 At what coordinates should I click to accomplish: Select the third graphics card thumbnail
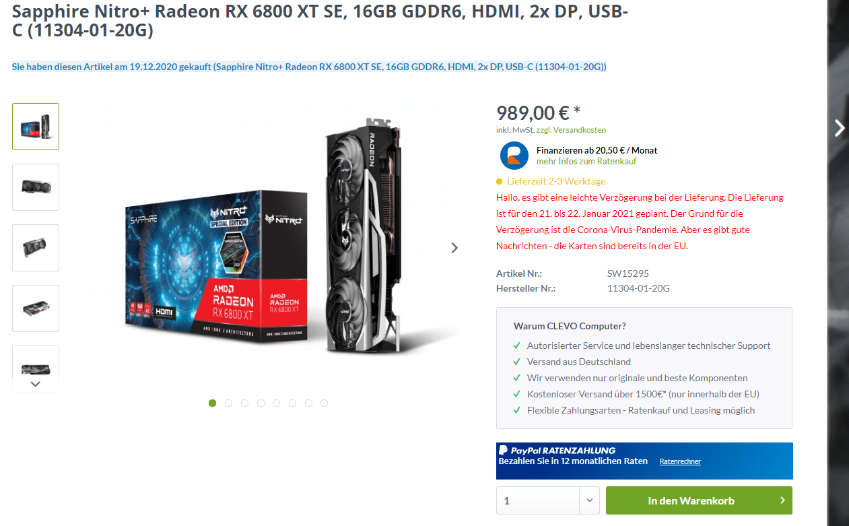(x=36, y=248)
